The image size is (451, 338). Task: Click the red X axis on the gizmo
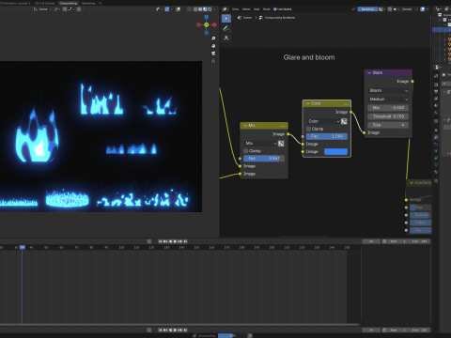(214, 24)
